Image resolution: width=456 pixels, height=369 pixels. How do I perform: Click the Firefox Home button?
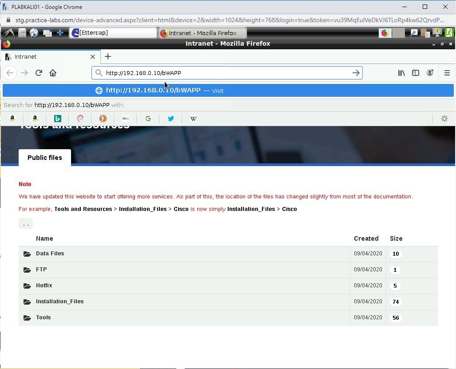pyautogui.click(x=53, y=73)
